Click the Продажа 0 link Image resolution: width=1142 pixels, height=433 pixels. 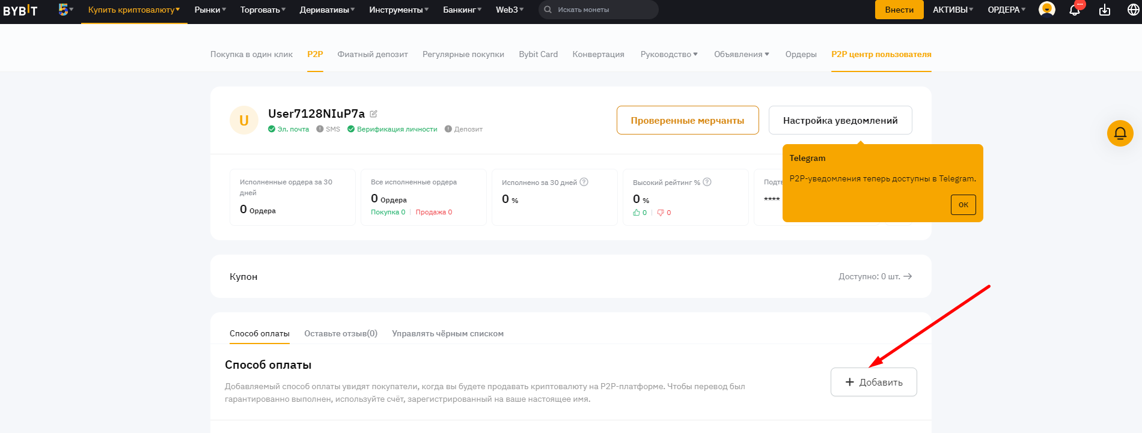(x=434, y=212)
